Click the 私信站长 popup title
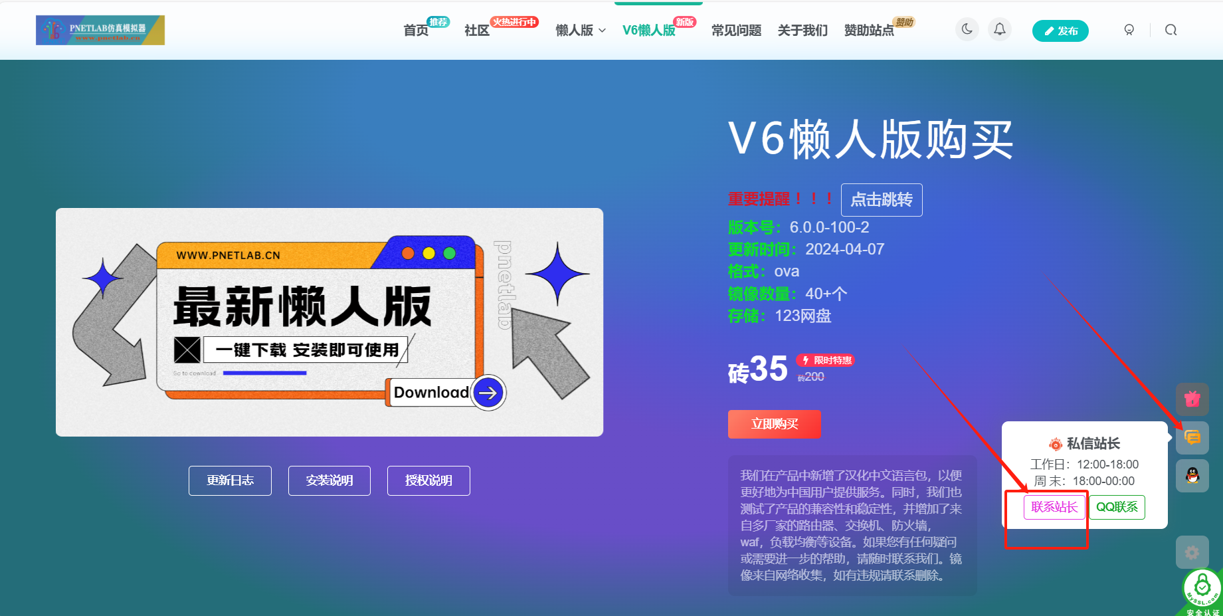The width and height of the screenshot is (1223, 616). tap(1093, 444)
